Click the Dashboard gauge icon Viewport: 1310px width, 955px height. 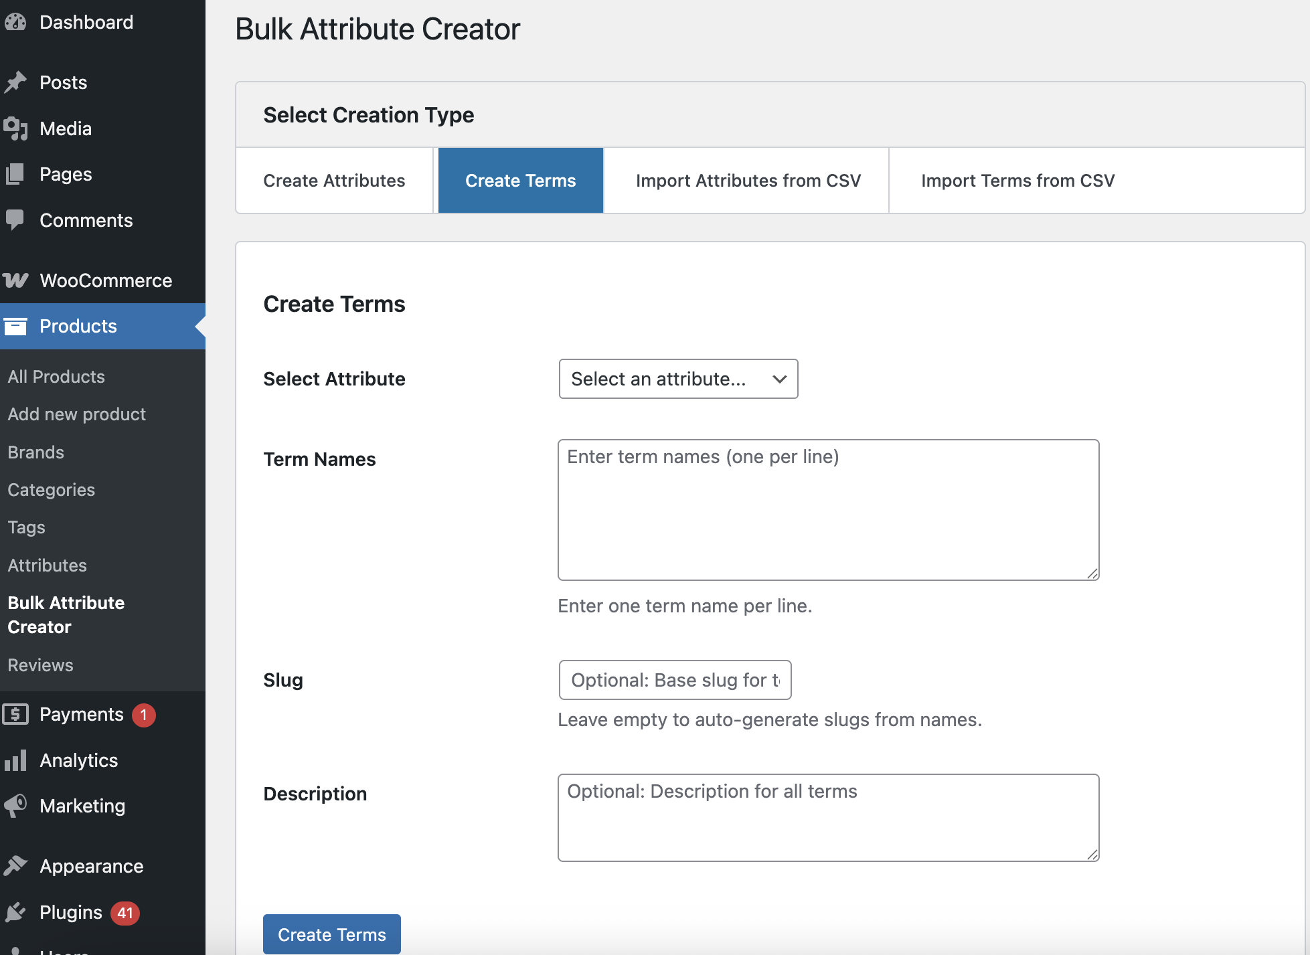pyautogui.click(x=15, y=22)
